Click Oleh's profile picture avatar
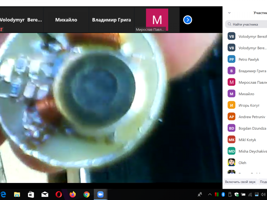 click(232, 163)
